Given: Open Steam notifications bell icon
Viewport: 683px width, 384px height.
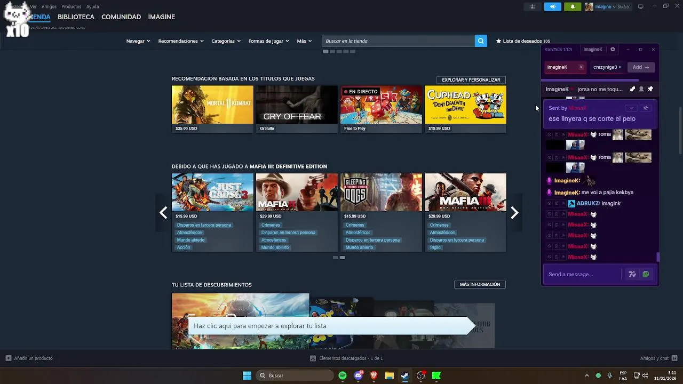Looking at the screenshot, I should pos(573,6).
